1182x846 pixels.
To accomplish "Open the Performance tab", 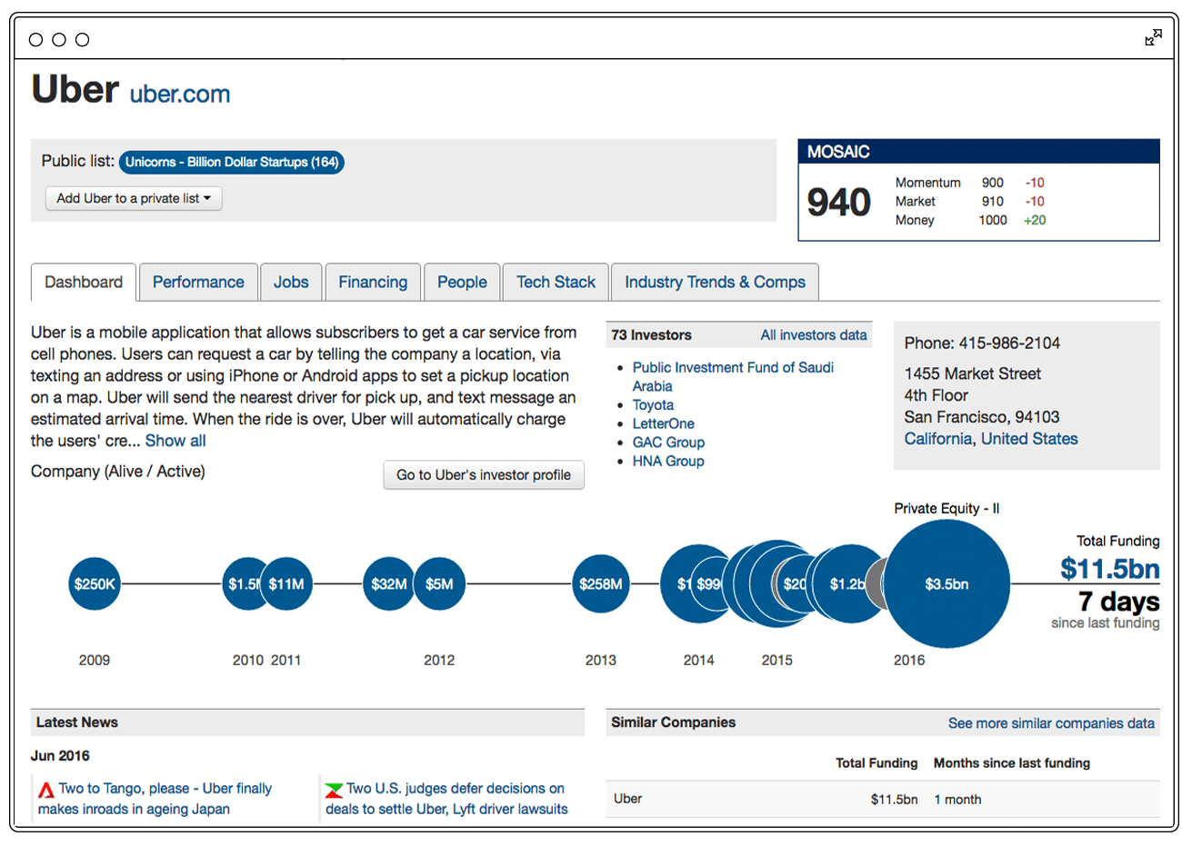I will click(198, 283).
